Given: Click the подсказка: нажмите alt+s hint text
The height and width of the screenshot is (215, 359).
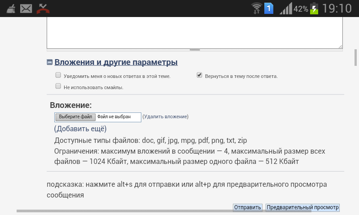Looking at the screenshot, I should [187, 189].
